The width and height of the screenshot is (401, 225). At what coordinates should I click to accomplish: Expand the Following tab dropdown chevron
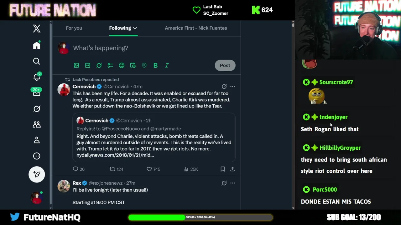click(x=135, y=28)
